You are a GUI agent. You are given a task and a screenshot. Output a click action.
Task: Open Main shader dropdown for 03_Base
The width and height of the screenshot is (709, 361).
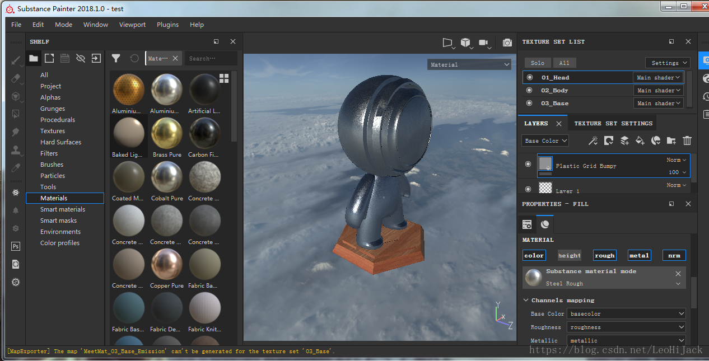[x=658, y=103]
